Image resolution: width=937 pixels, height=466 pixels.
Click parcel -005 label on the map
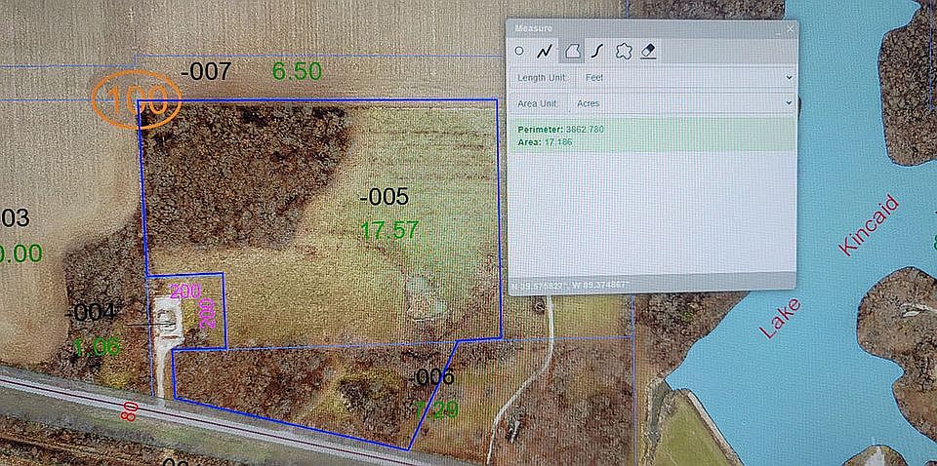click(385, 196)
